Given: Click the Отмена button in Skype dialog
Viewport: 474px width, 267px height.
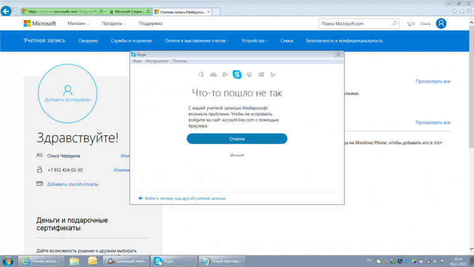Looking at the screenshot, I should click(x=237, y=138).
